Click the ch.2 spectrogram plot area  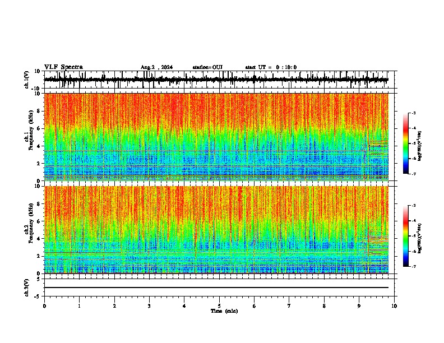pos(216,230)
